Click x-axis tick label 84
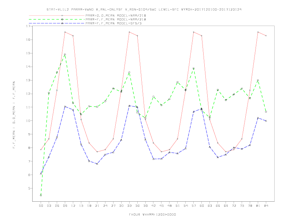The image size is (290, 224). 266,206
